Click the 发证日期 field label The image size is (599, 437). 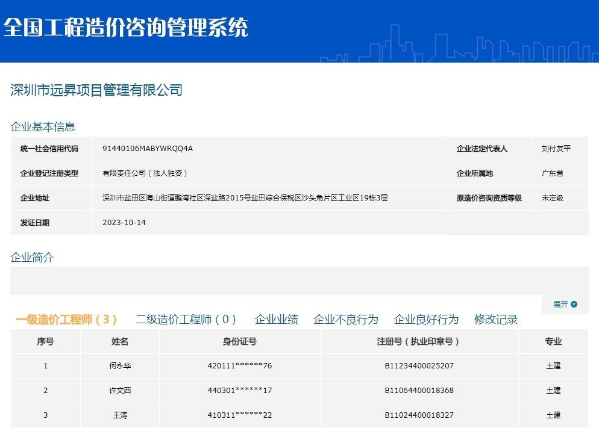(35, 223)
